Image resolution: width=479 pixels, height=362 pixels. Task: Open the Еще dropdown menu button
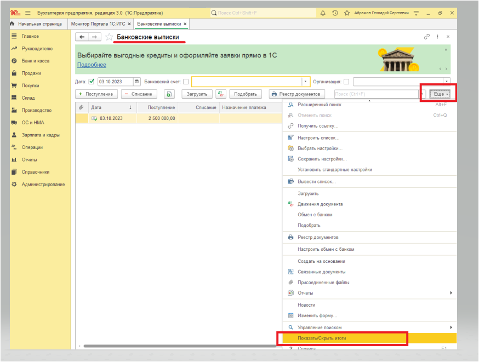pyautogui.click(x=440, y=94)
